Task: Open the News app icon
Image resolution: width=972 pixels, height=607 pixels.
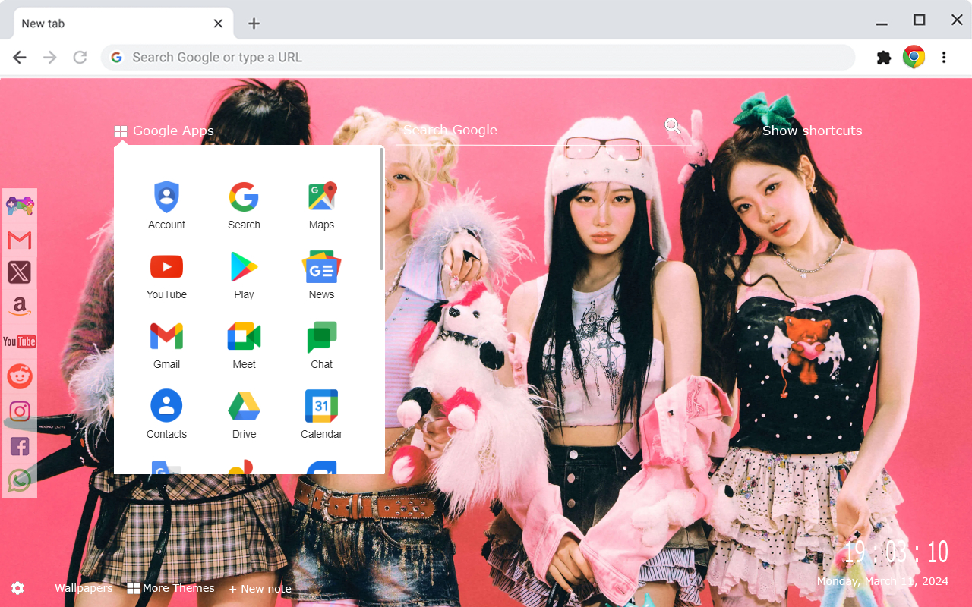Action: tap(321, 267)
